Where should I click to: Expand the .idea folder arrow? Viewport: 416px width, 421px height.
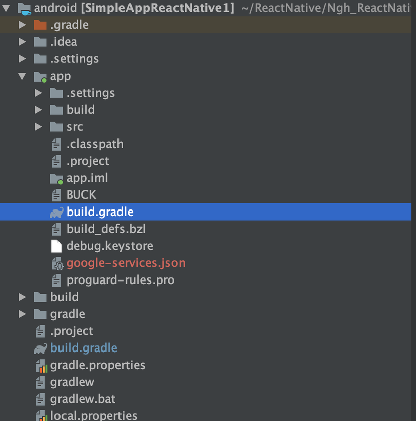coord(22,42)
